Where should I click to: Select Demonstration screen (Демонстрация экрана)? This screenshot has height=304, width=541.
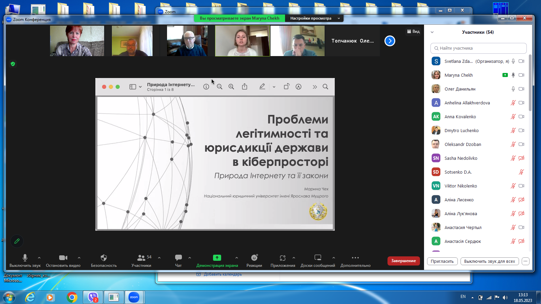(x=217, y=258)
